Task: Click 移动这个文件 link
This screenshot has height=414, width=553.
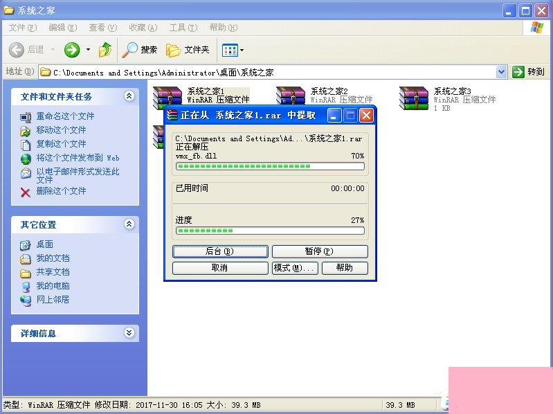Action: pos(61,129)
